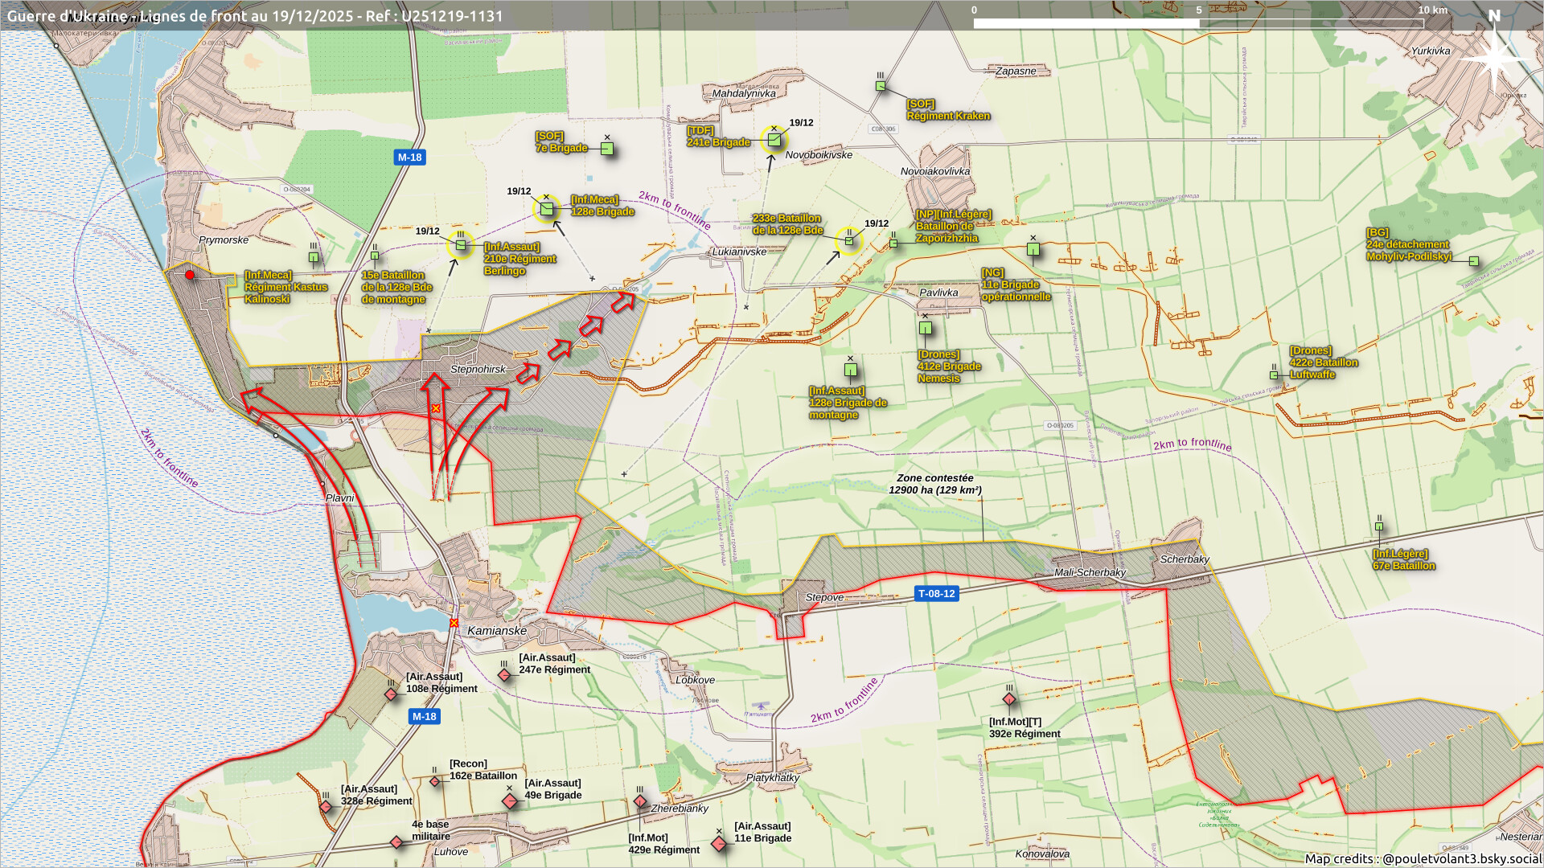Screen dimensions: 1544x868
Task: Click the Régiment Kraken unit marker
Action: (x=881, y=86)
